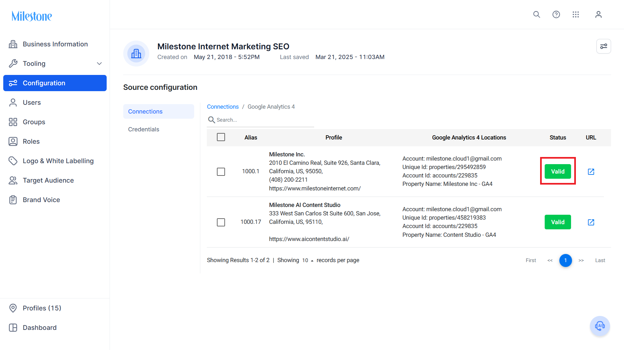
Task: Click the connections Search field
Action: [260, 120]
